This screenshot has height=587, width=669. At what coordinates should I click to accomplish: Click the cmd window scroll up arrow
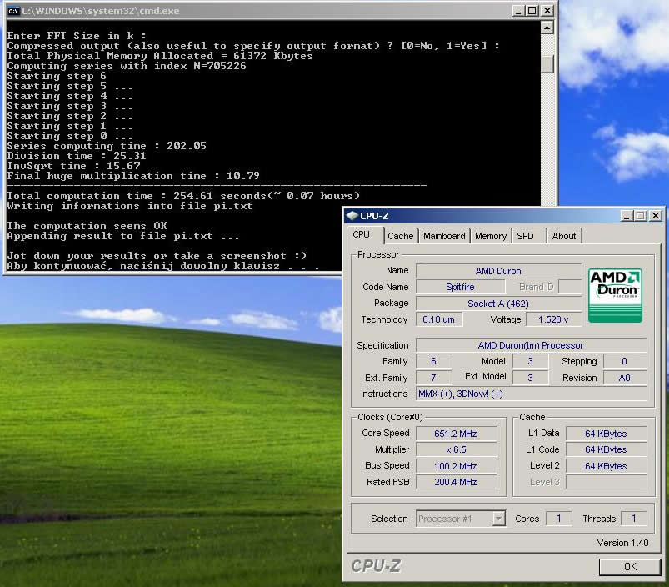(x=547, y=28)
